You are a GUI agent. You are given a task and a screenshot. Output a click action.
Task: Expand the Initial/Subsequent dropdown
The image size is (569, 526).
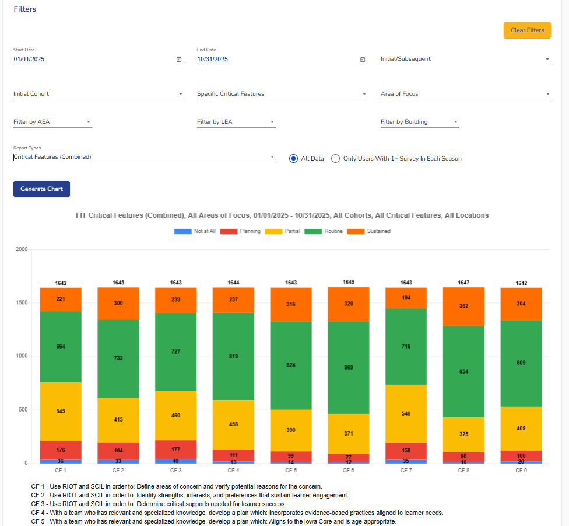465,59
